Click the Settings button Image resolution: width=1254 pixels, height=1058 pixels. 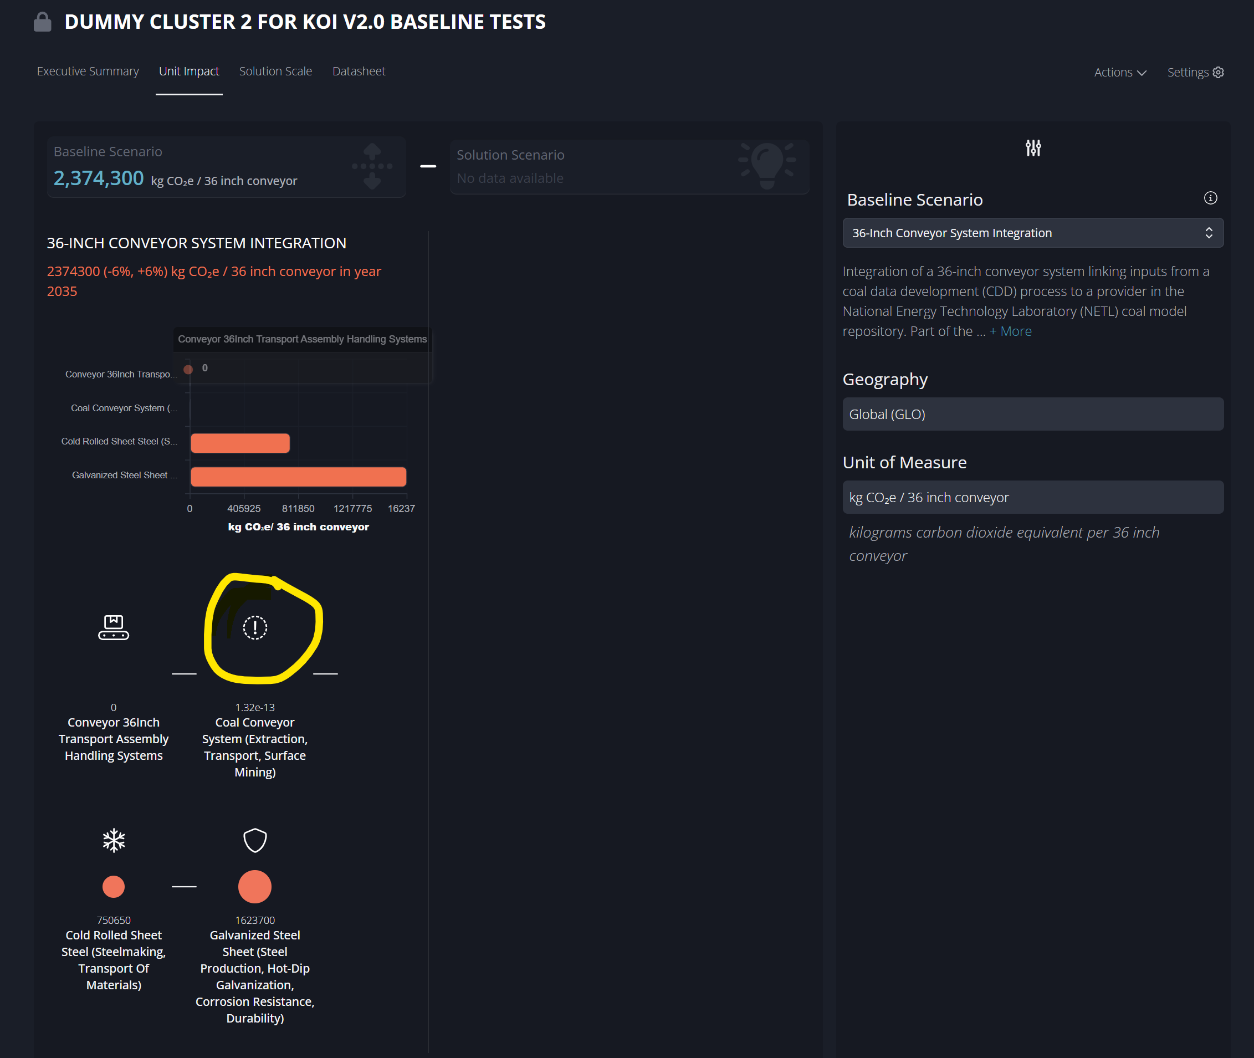coord(1195,73)
